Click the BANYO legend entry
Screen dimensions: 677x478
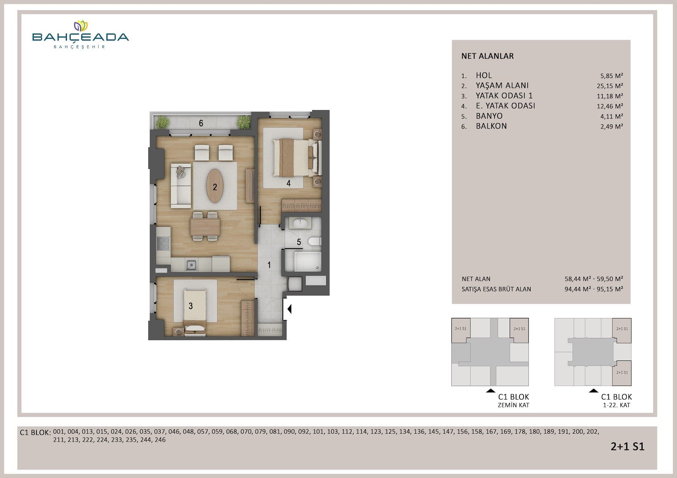tap(489, 116)
